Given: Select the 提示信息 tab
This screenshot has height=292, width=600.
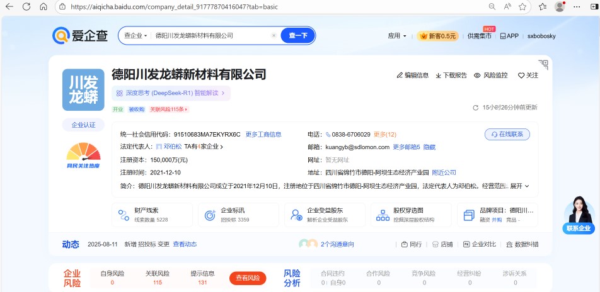Looking at the screenshot, I should 202,278.
